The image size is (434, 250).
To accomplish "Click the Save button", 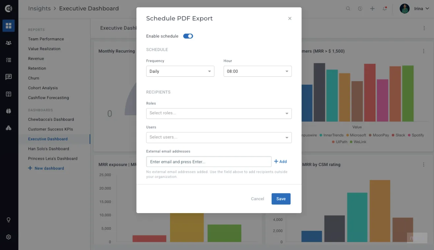I will (x=281, y=199).
